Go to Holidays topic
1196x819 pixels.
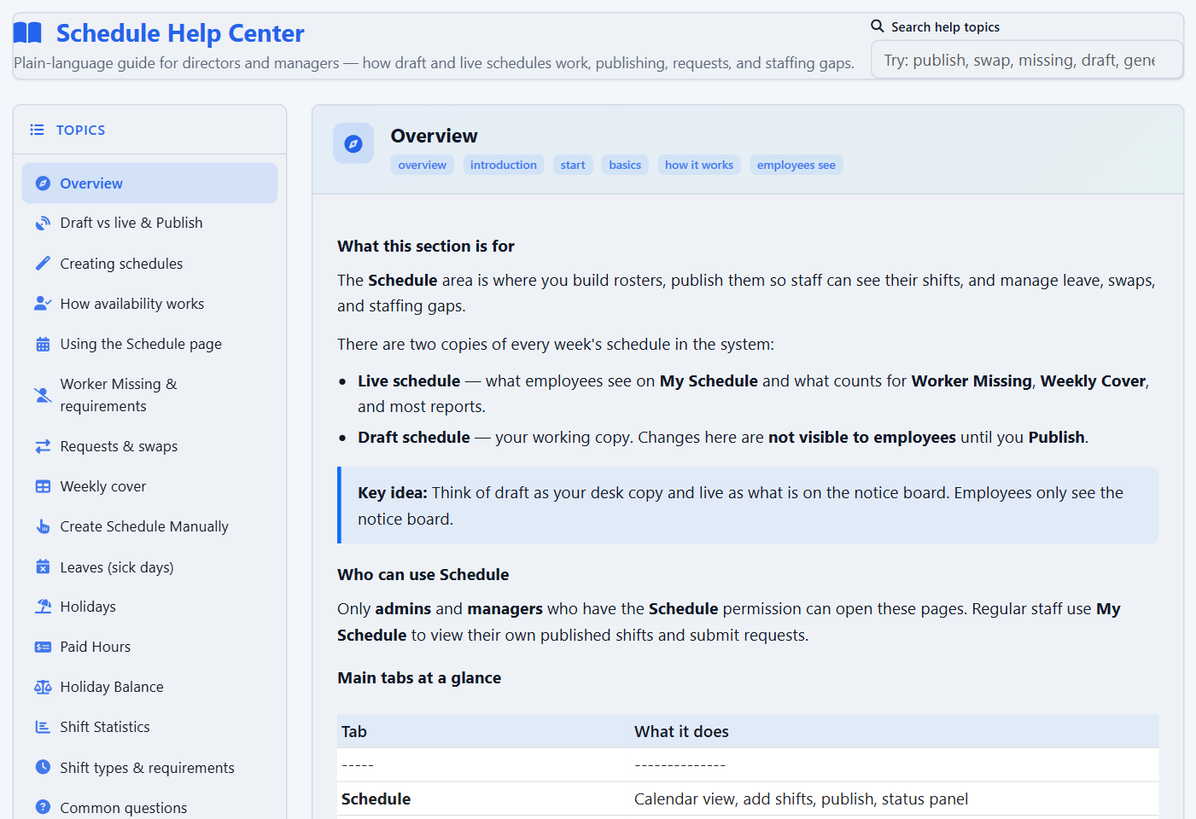point(149,607)
